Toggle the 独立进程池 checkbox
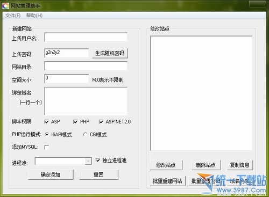 [x=98, y=160]
